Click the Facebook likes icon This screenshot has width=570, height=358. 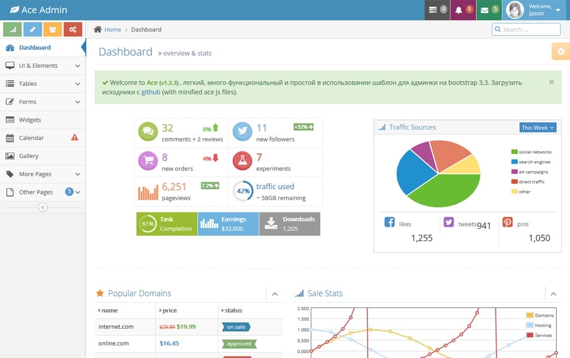pos(389,222)
